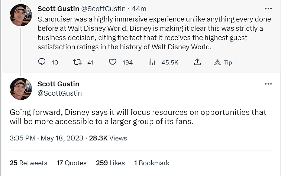This screenshot has width=281, height=176.
Task: Retweet the Starcruiser tweet
Action: point(77,62)
